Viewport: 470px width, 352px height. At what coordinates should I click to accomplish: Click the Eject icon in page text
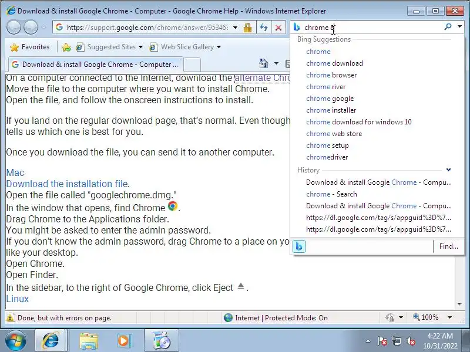pyautogui.click(x=241, y=286)
